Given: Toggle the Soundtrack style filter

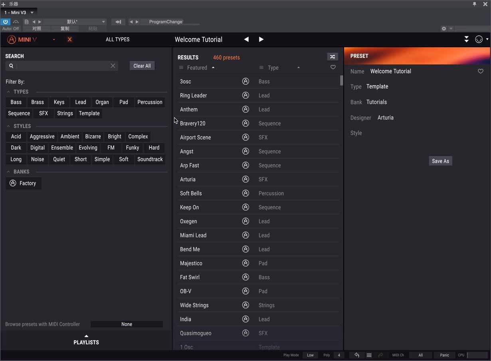Looking at the screenshot, I should [150, 159].
